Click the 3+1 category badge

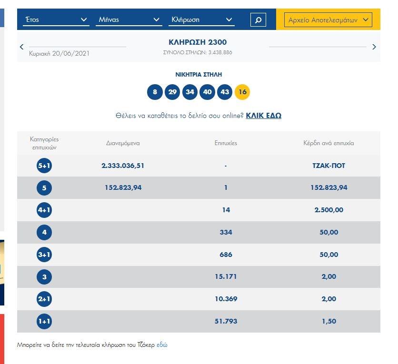pos(44,255)
